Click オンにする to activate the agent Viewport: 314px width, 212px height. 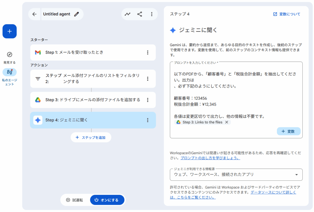point(107,200)
